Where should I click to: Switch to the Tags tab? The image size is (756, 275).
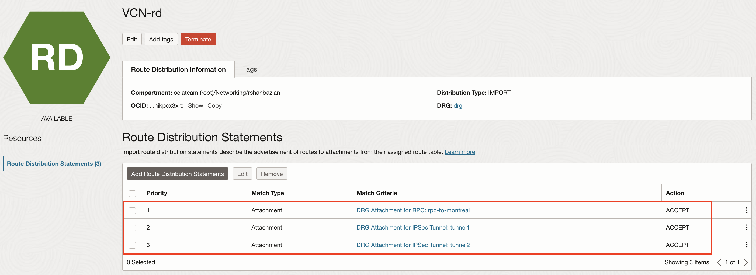[x=250, y=69]
